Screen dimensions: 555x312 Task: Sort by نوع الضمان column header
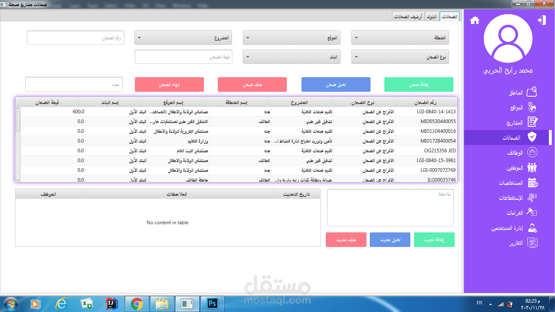[363, 102]
